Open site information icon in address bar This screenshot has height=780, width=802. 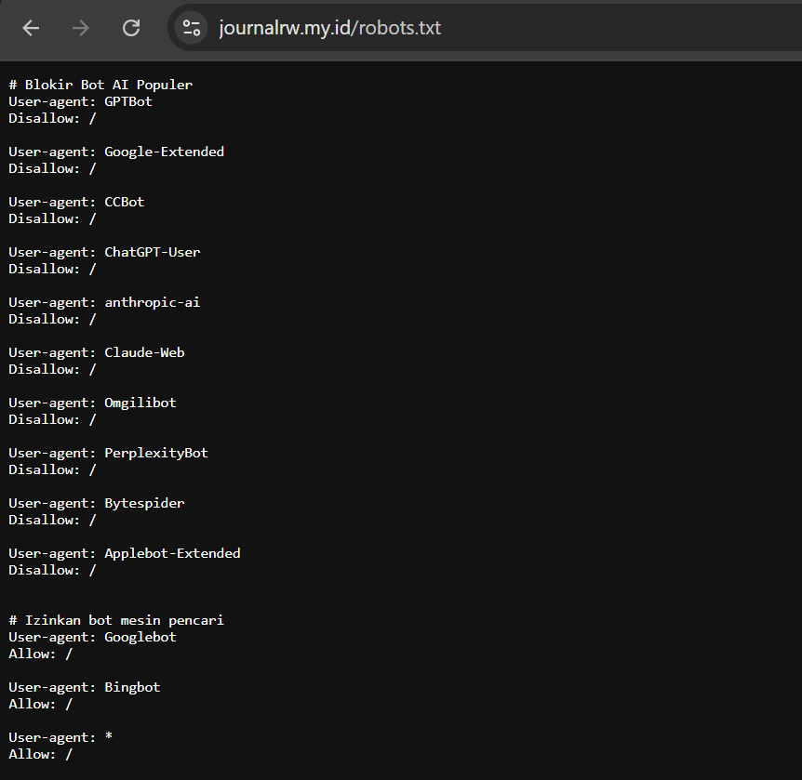(191, 28)
